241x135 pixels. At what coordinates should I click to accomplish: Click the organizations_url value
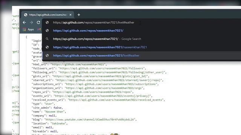tap(104, 88)
